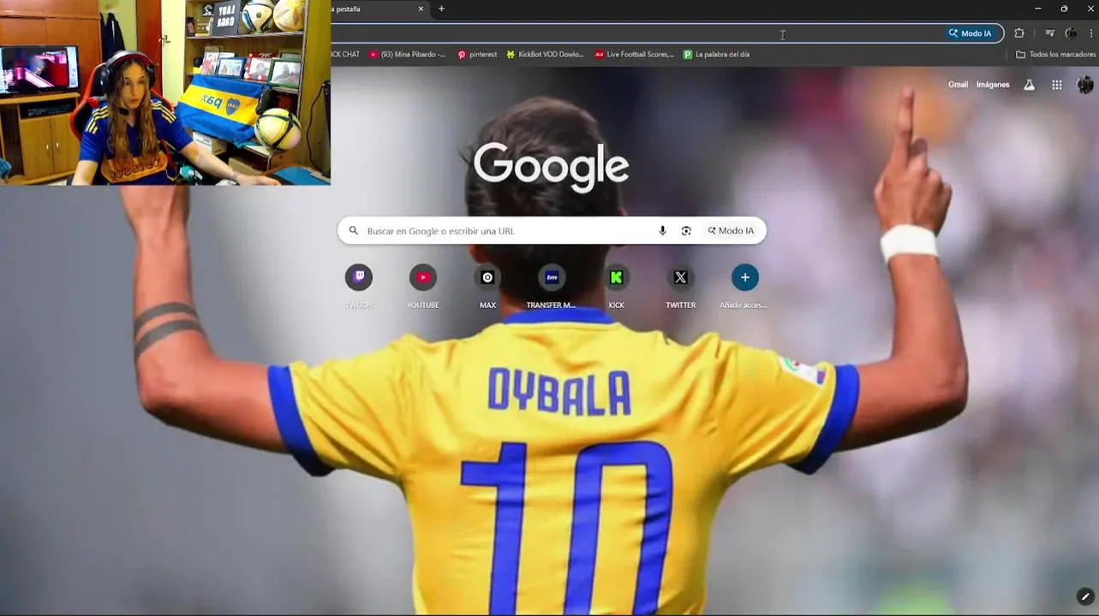Open the KICK CHAT bookmark

click(345, 54)
